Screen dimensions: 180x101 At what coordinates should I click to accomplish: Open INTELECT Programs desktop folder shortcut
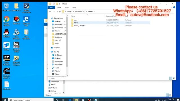16,61
